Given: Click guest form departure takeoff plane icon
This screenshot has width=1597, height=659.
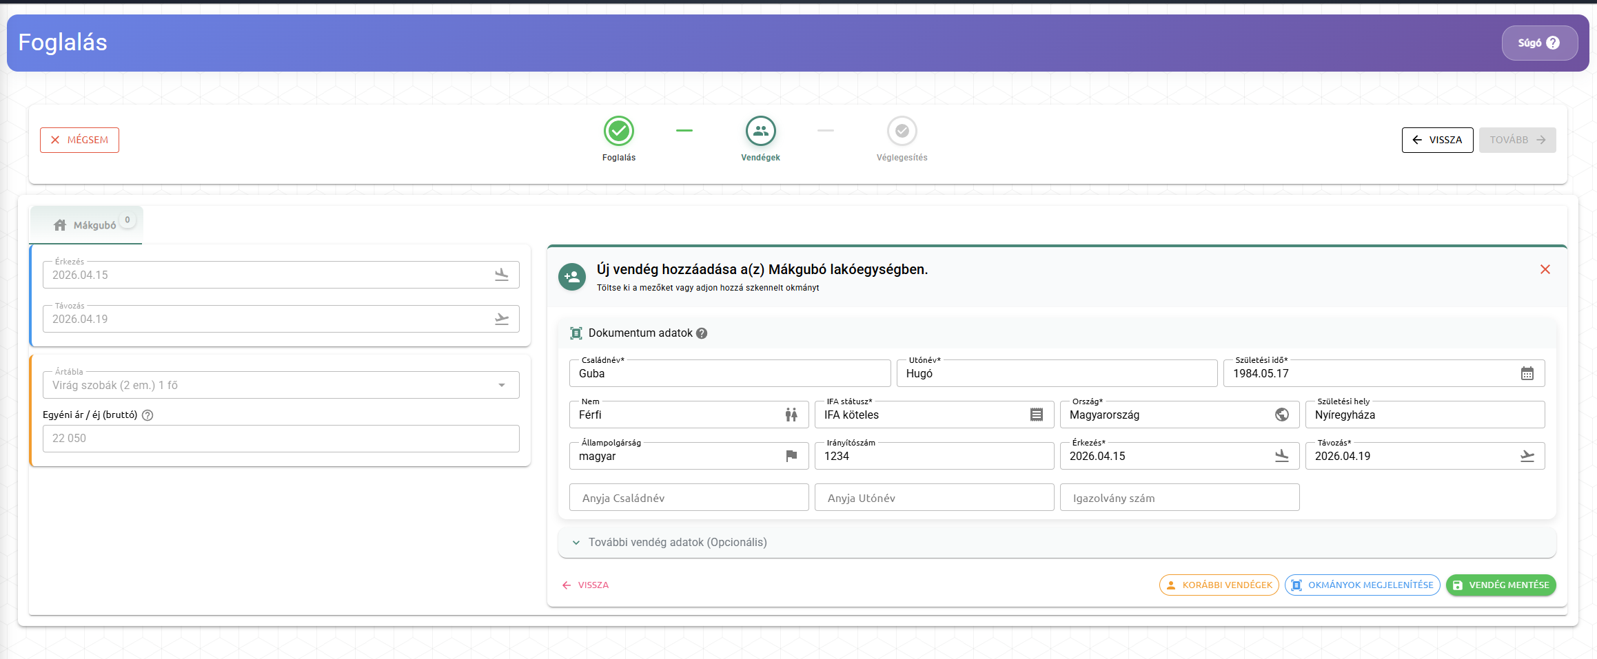Looking at the screenshot, I should [x=1527, y=456].
